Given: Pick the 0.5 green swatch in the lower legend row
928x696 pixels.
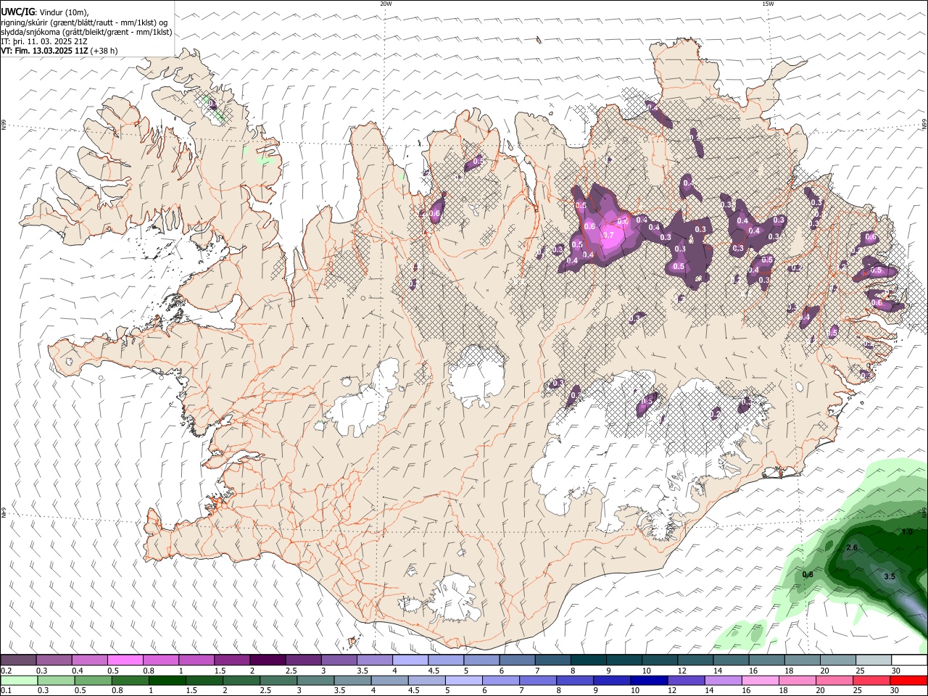Looking at the screenshot, I should (x=93, y=680).
